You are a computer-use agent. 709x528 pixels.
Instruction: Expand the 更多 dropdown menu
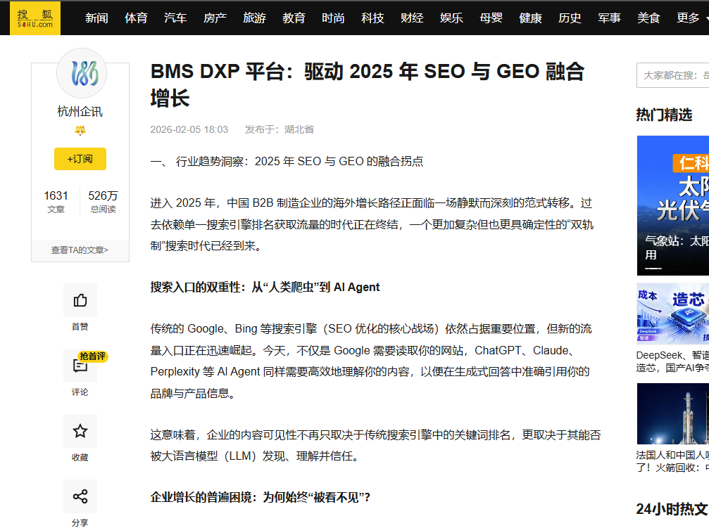coord(692,18)
